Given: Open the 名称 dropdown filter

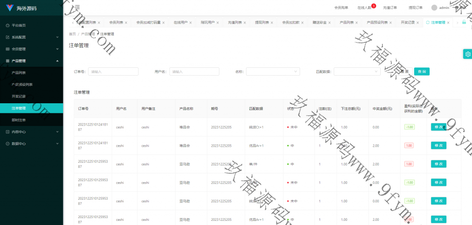Looking at the screenshot, I should click(x=273, y=71).
